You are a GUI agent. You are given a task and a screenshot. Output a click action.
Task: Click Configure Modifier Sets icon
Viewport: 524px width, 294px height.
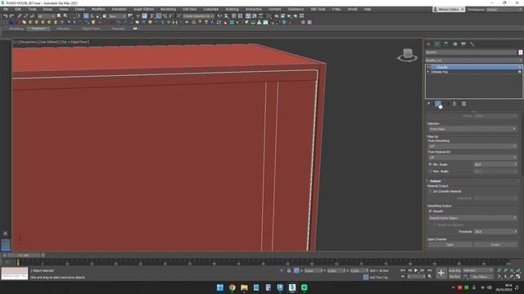[x=464, y=104]
